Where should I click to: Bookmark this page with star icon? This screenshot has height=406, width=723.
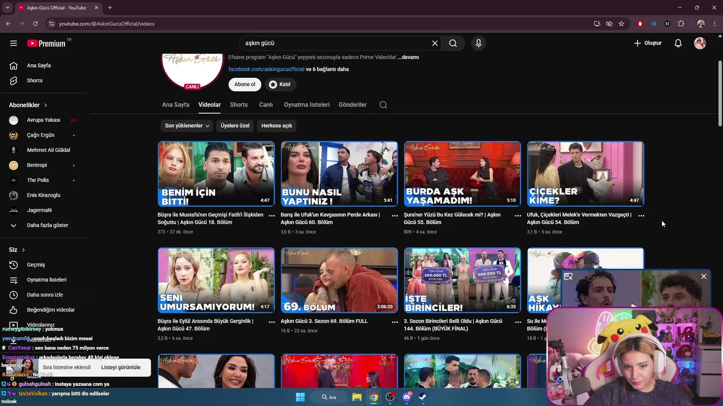(x=621, y=24)
